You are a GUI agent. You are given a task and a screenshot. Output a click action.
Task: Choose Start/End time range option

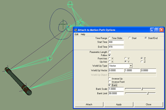(x=146, y=38)
